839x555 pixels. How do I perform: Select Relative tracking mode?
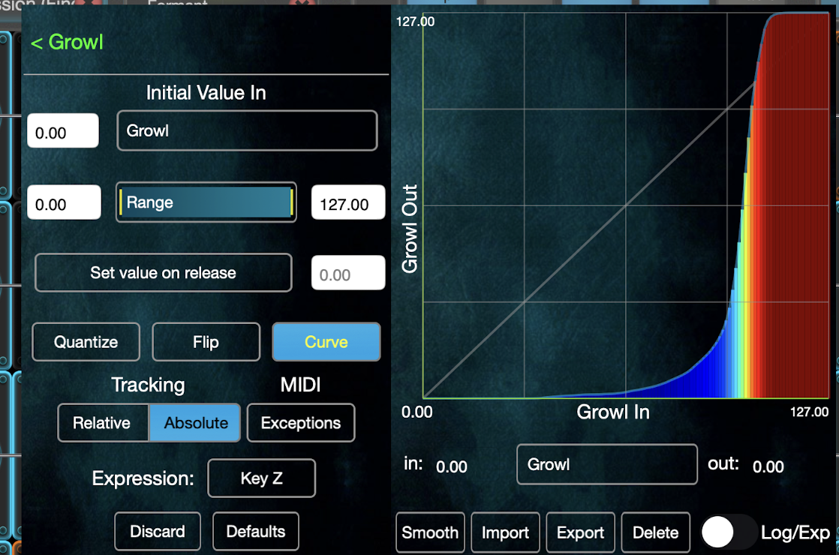(102, 423)
